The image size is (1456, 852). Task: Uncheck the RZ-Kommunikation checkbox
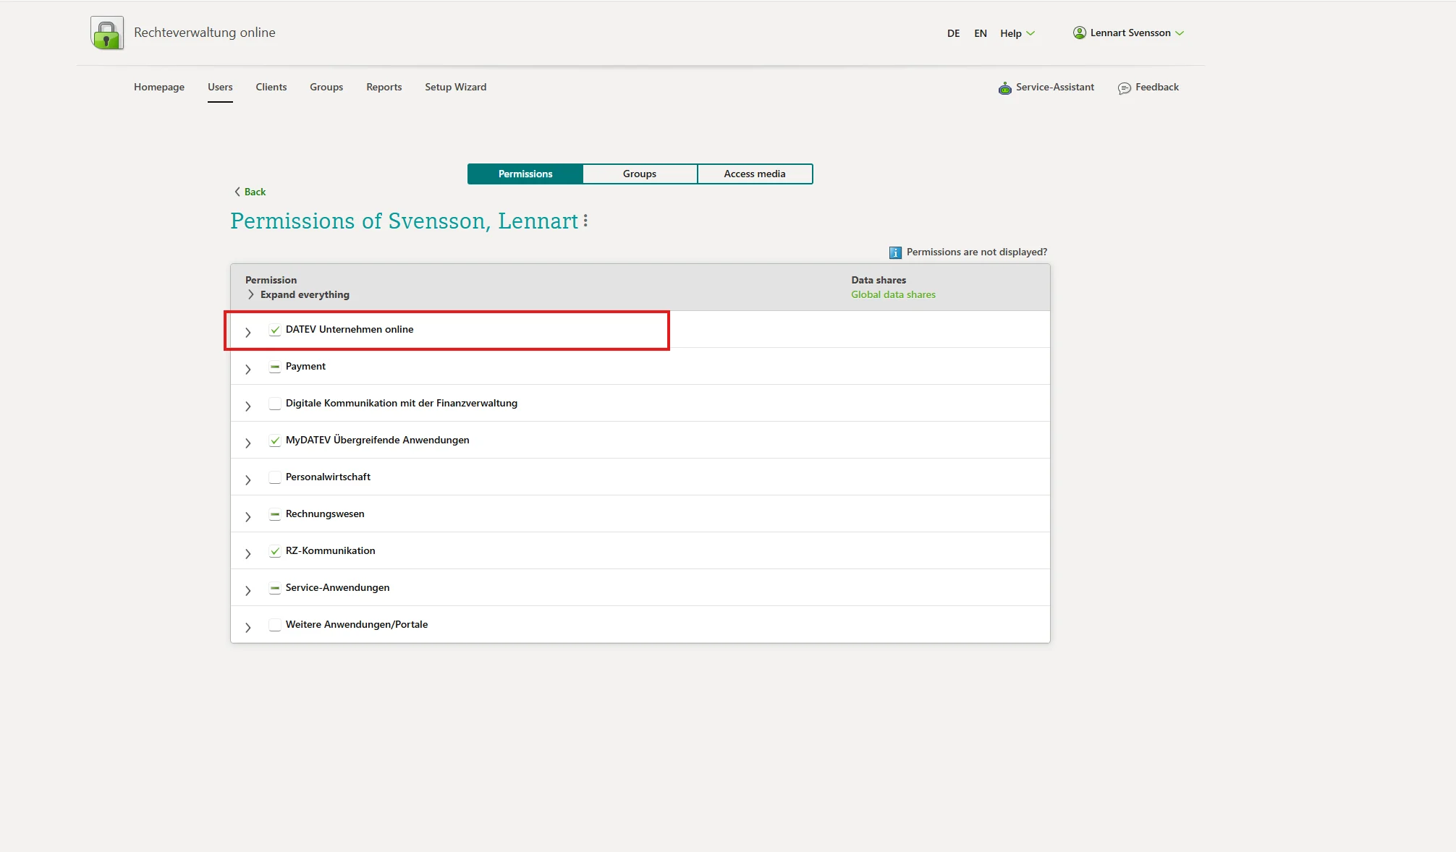(275, 551)
